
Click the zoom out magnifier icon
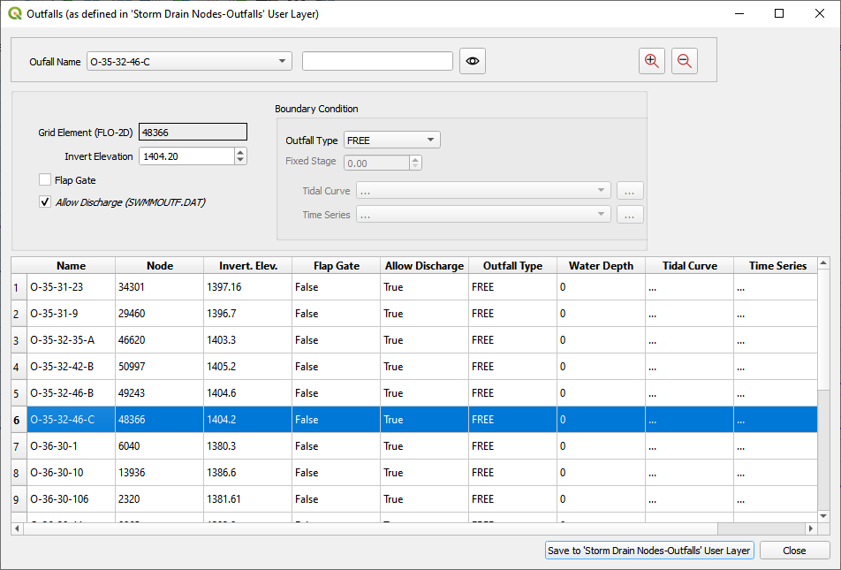point(685,61)
